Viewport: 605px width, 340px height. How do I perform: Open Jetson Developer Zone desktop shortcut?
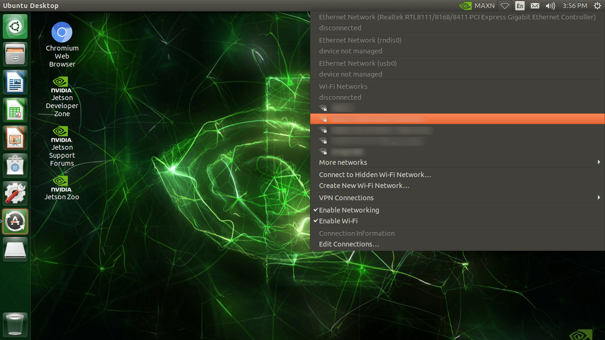point(62,96)
